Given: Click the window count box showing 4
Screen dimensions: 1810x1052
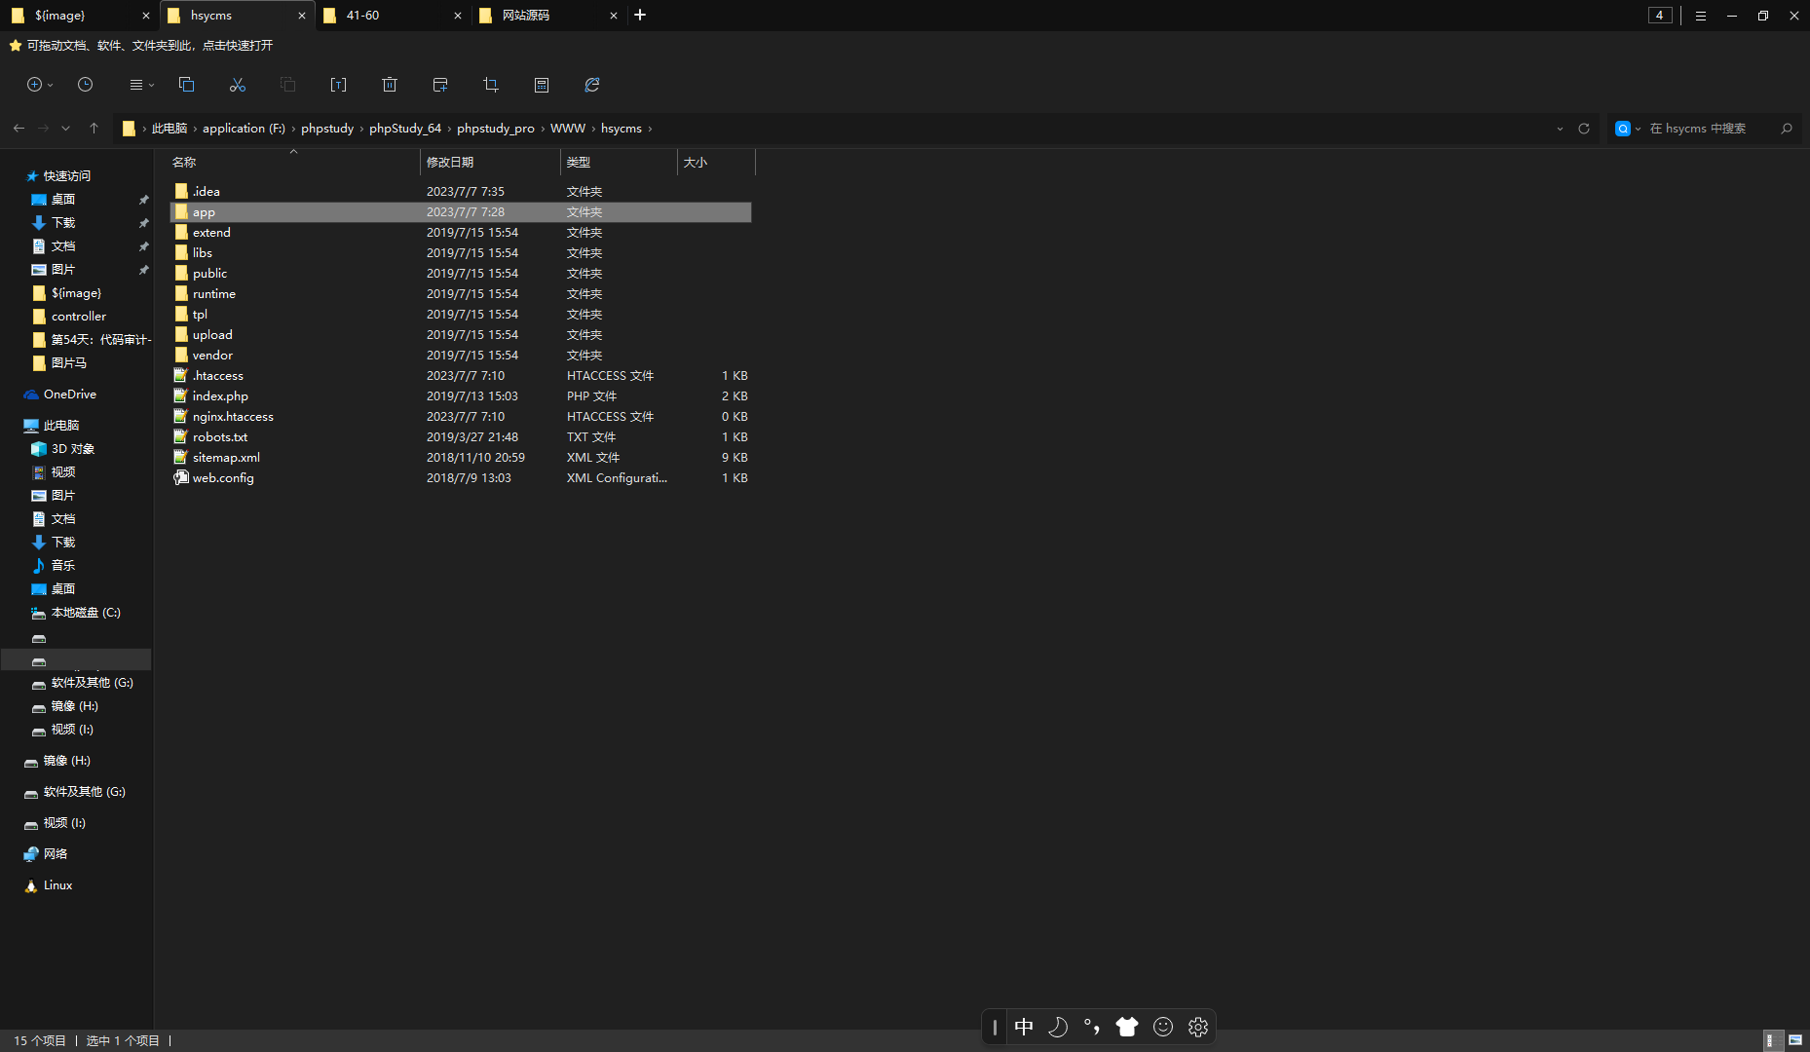Looking at the screenshot, I should click(1660, 16).
